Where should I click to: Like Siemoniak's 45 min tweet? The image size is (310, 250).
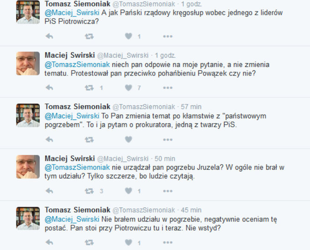point(129,242)
